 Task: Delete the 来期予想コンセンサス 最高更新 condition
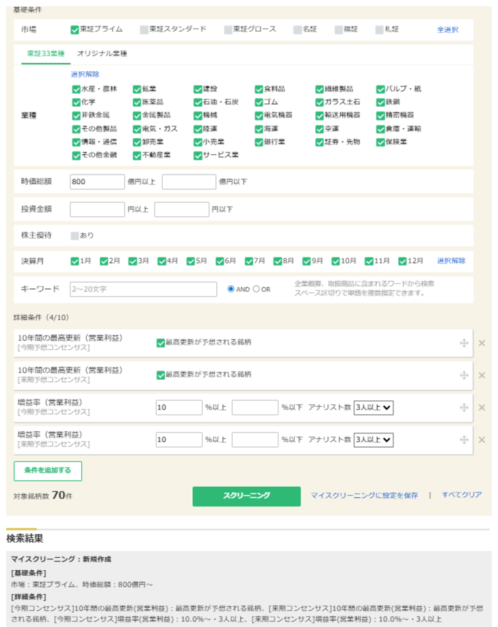click(482, 375)
